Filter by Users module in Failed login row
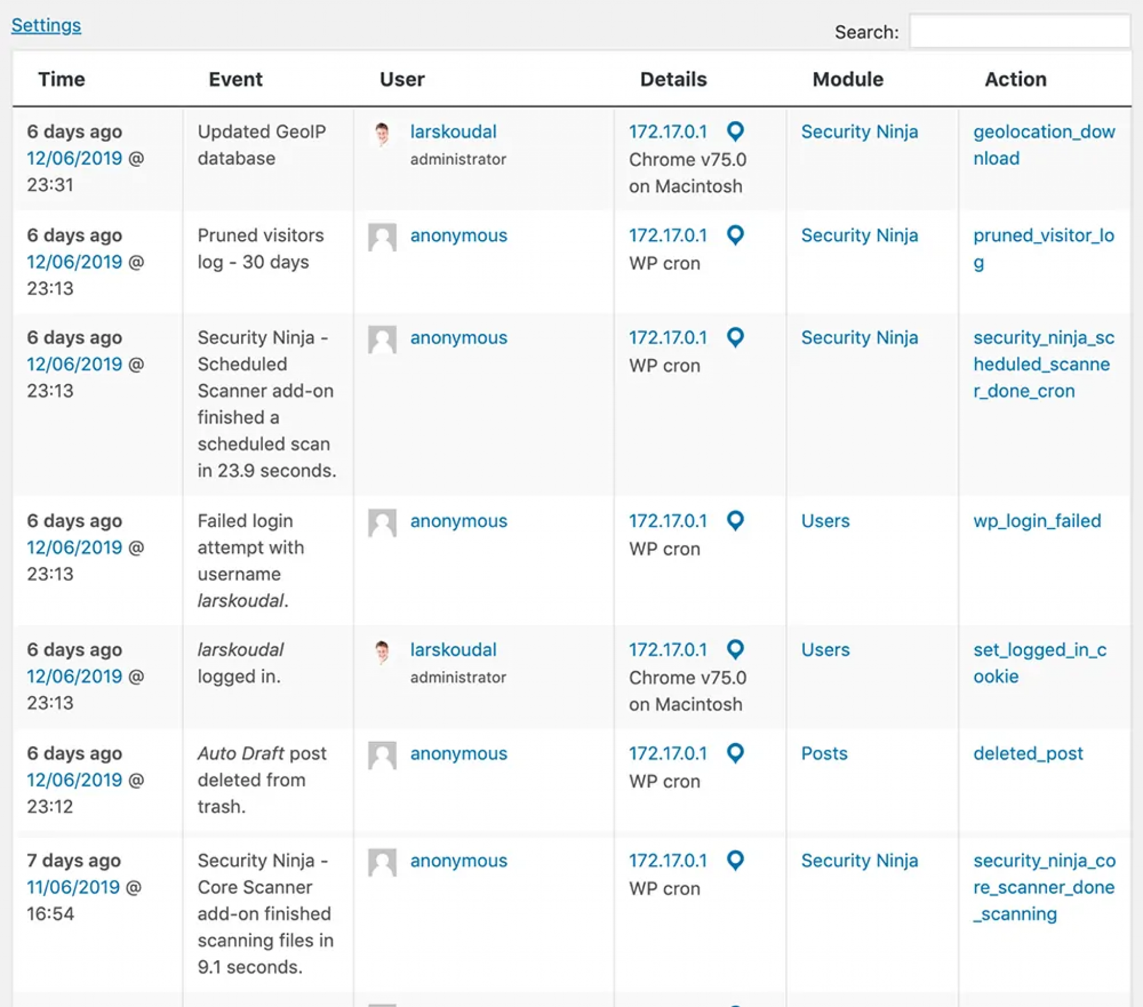Viewport: 1143px width, 1007px height. click(825, 521)
